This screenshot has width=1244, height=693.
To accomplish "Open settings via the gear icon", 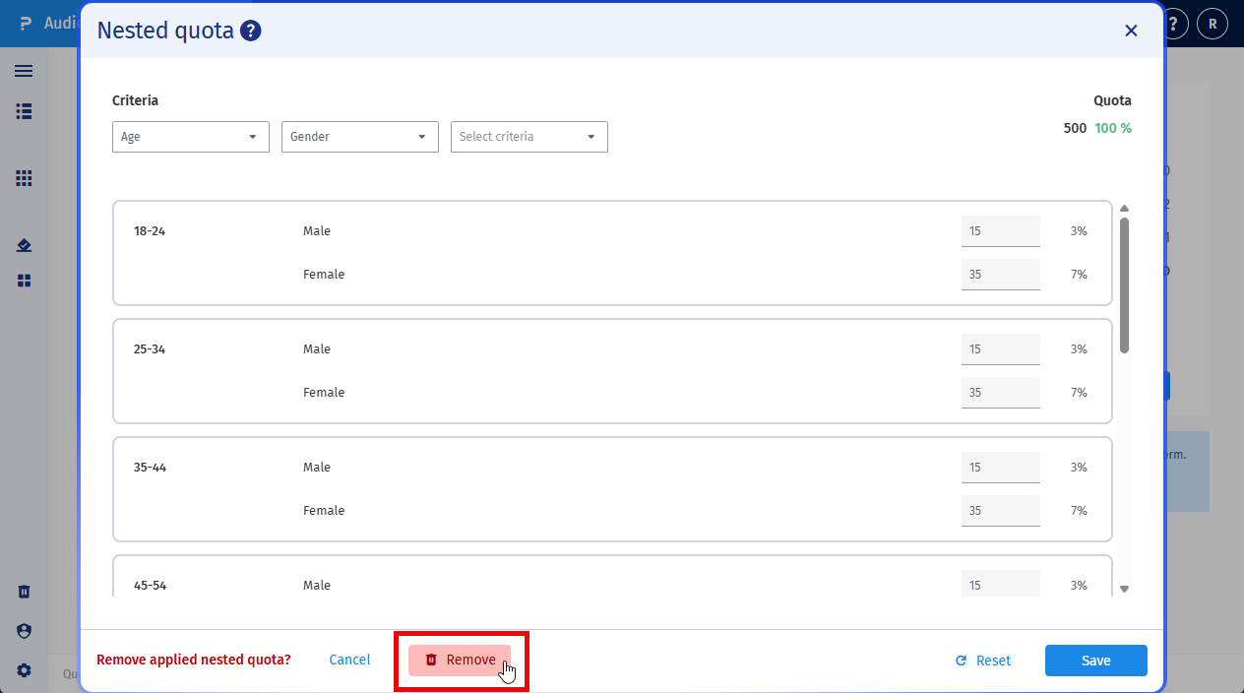I will (x=23, y=670).
